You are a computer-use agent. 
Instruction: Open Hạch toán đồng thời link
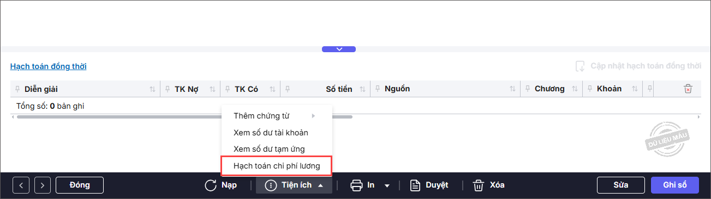click(x=48, y=66)
